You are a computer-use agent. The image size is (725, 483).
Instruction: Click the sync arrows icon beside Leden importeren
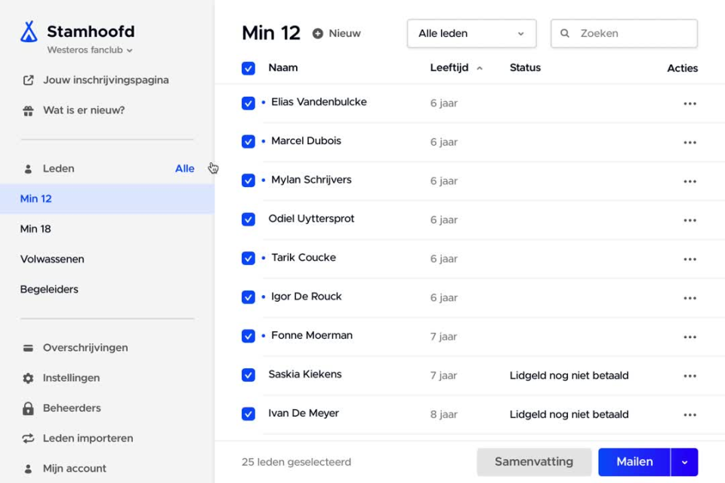tap(28, 438)
